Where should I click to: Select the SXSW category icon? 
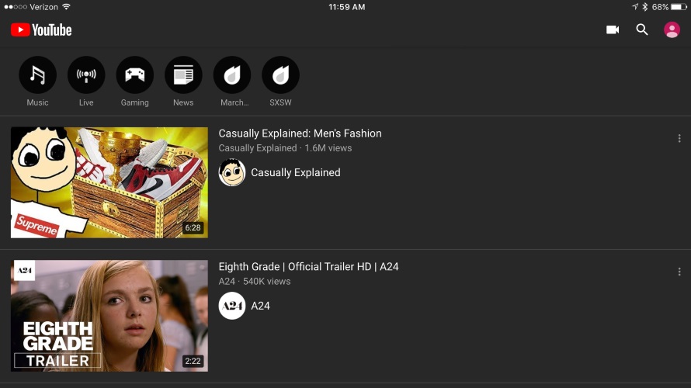tap(281, 74)
